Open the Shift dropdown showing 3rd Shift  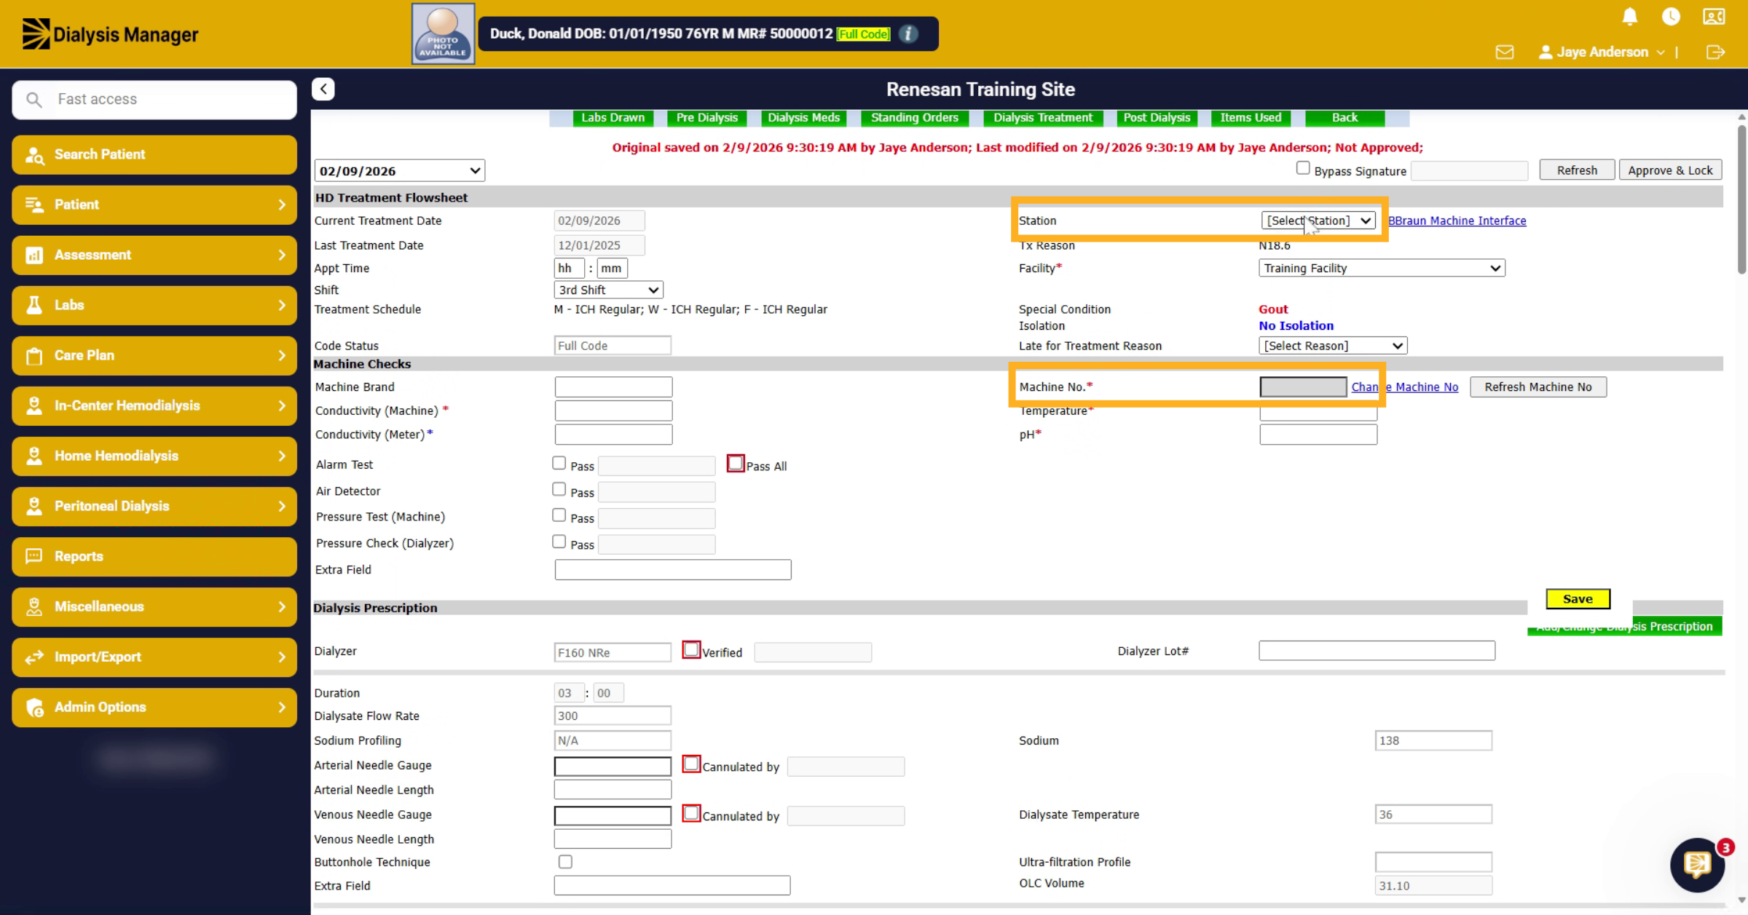tap(608, 290)
